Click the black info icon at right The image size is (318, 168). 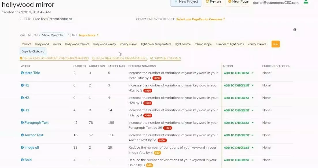pyautogui.click(x=295, y=30)
